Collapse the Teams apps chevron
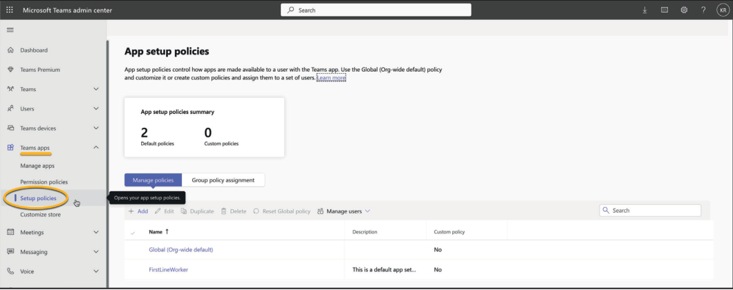 pos(96,148)
